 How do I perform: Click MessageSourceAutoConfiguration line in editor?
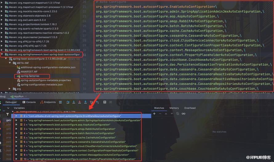point(170,50)
